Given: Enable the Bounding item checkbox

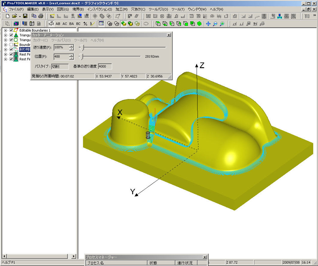Looking at the screenshot, I should point(11,45).
